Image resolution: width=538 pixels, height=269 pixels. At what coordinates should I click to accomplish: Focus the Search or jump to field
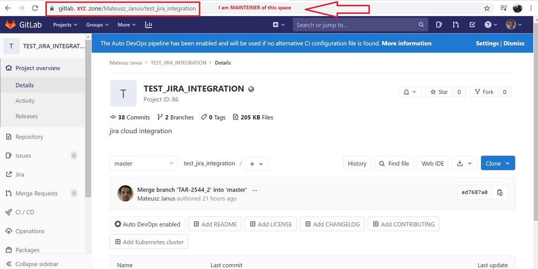click(360, 25)
